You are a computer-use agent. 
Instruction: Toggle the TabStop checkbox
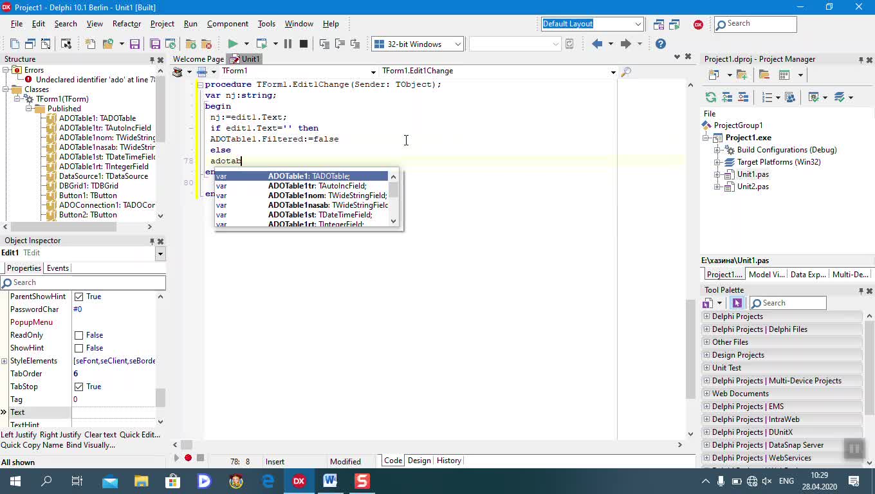click(79, 387)
